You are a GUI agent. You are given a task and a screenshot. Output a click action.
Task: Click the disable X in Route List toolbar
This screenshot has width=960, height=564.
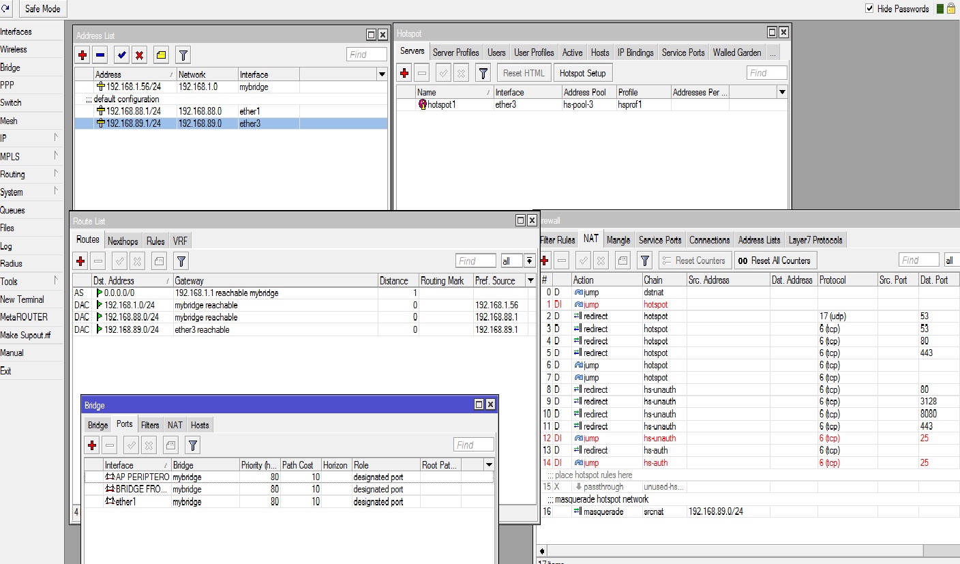point(137,261)
